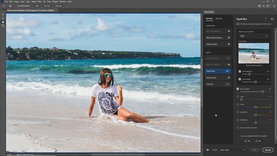
Task: Download the Style Transfer filter cloud icon
Action: [x=229, y=44]
